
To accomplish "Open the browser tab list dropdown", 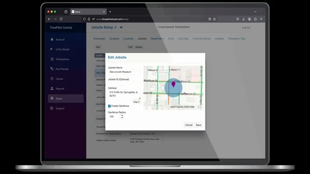I will pyautogui.click(x=256, y=12).
